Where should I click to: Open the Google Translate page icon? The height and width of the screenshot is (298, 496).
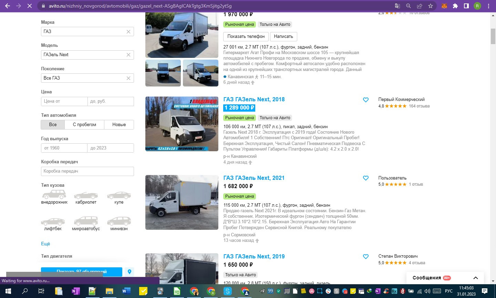397,6
